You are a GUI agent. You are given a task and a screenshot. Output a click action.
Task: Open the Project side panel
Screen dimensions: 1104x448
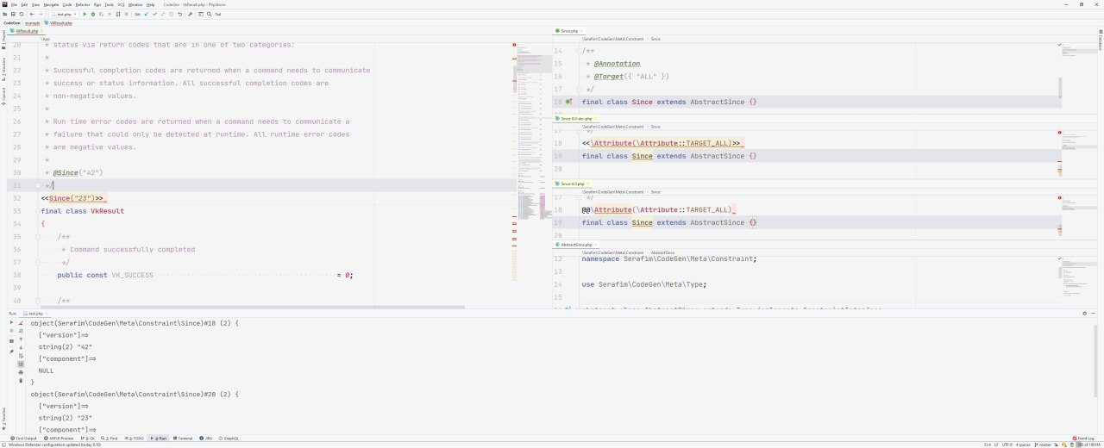3,40
